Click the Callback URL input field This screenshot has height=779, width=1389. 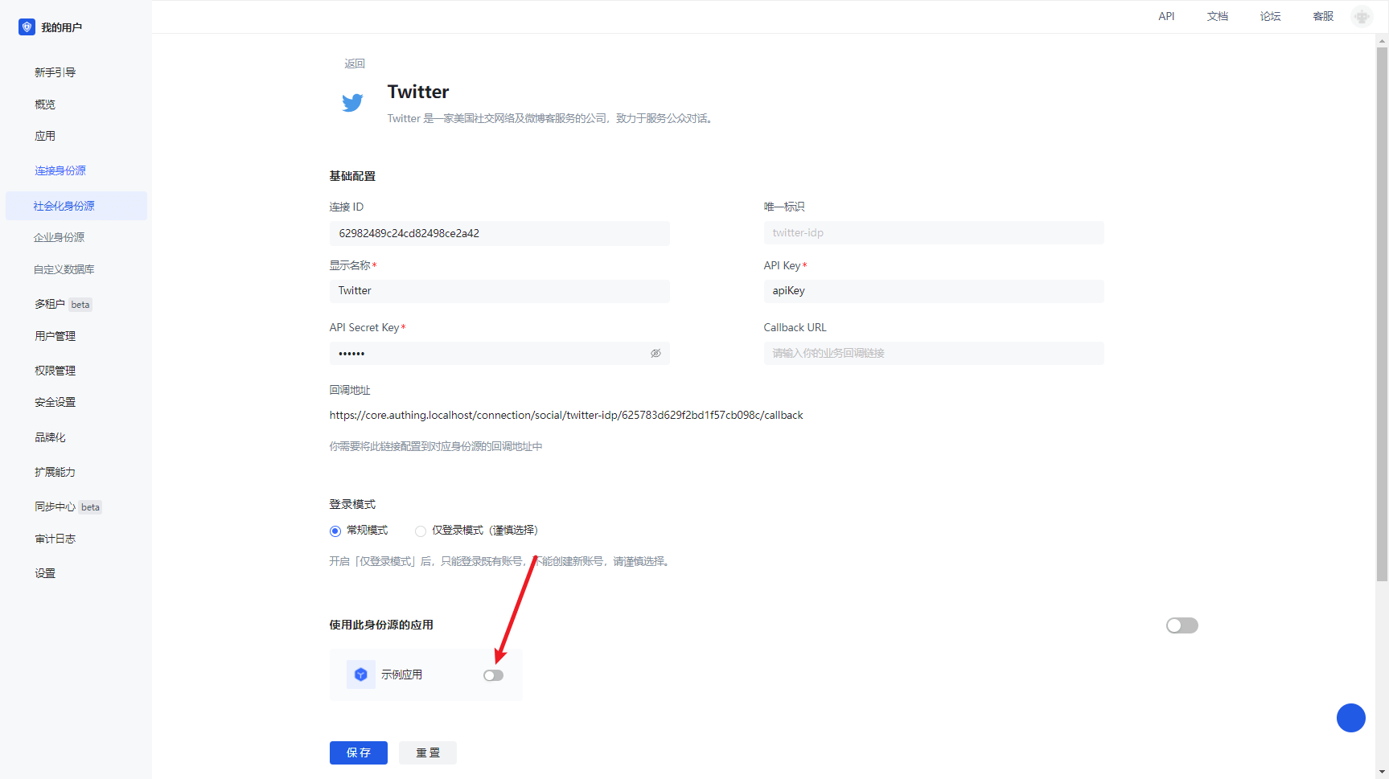(933, 353)
